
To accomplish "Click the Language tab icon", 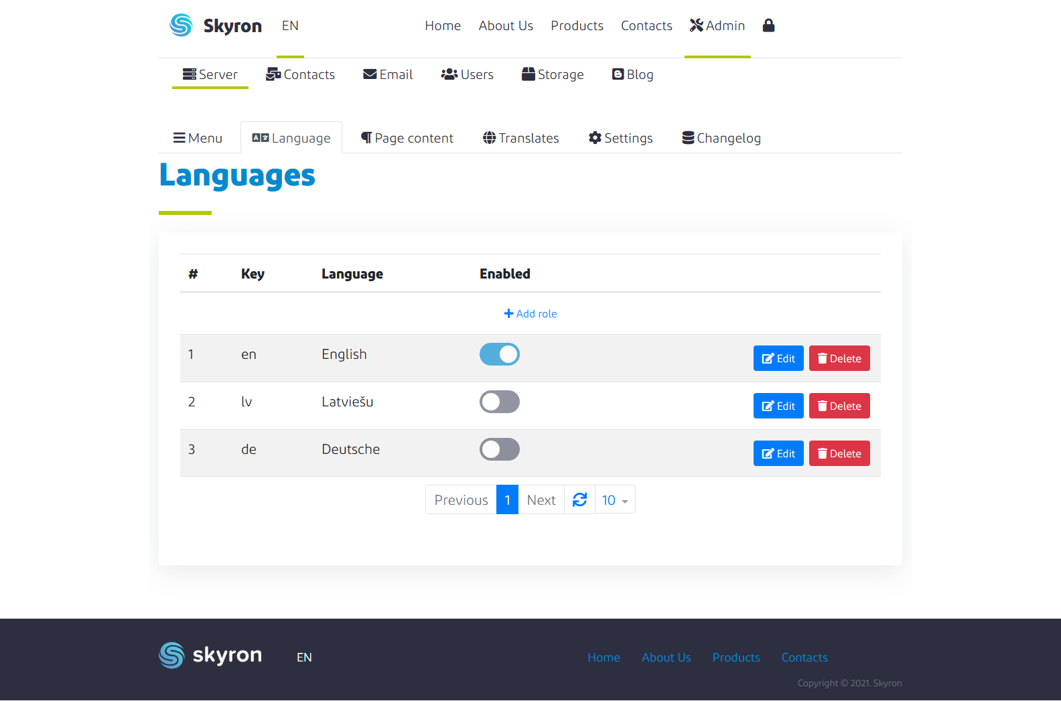I will (x=261, y=138).
